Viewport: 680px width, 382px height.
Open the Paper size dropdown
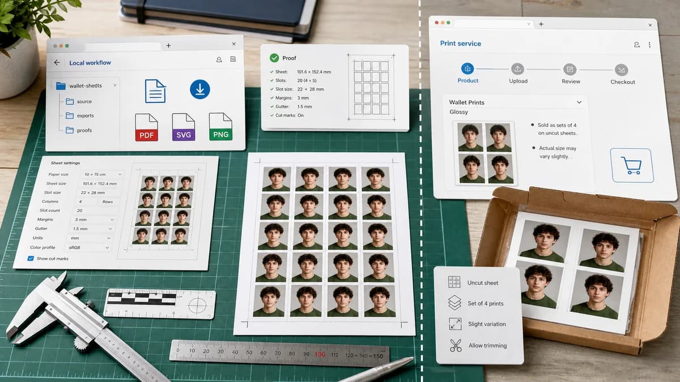coord(101,174)
